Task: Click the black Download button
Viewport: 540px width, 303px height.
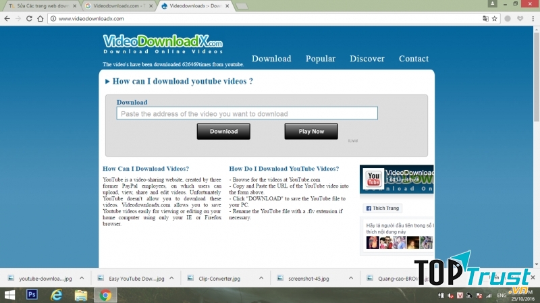Action: click(x=223, y=132)
